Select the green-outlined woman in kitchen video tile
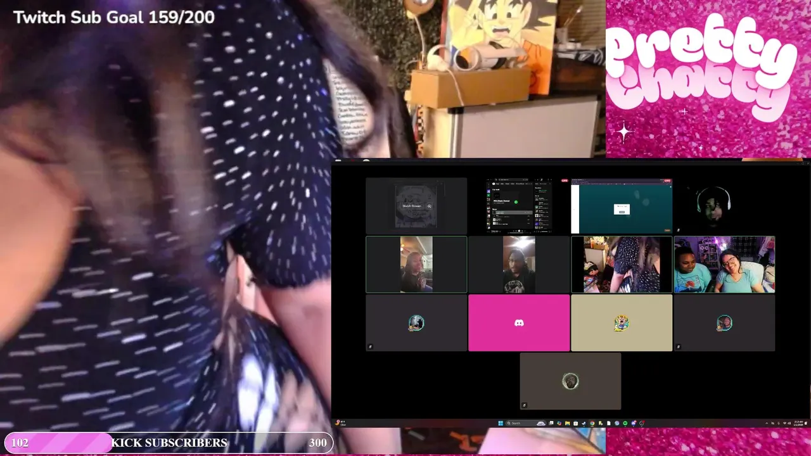Screen dimensions: 811x456 tap(416, 265)
